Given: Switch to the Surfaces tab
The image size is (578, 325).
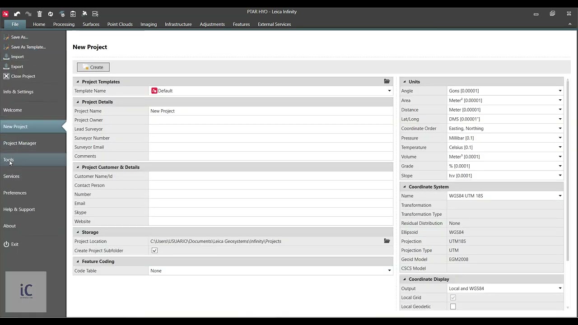Looking at the screenshot, I should coord(91,24).
